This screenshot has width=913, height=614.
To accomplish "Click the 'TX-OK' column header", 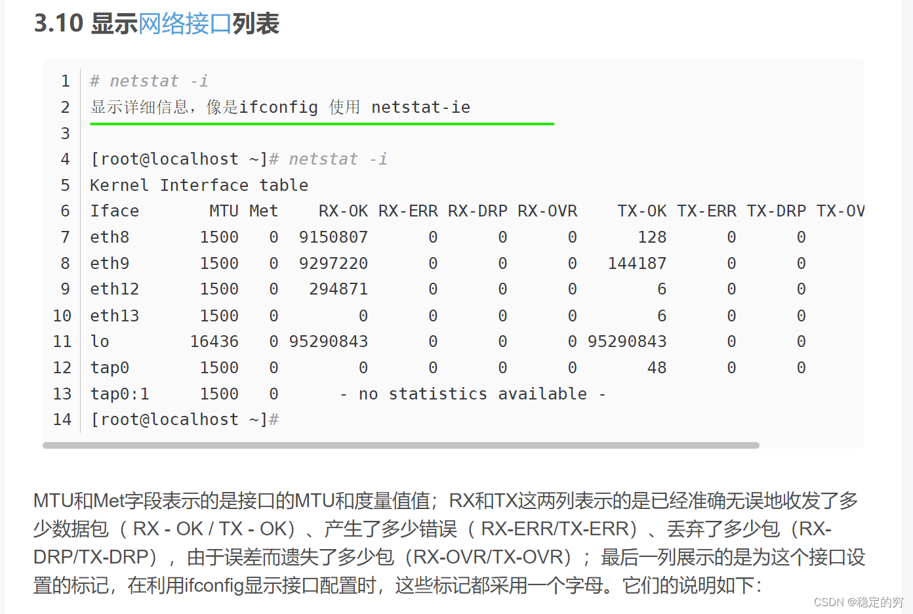I will tap(641, 211).
